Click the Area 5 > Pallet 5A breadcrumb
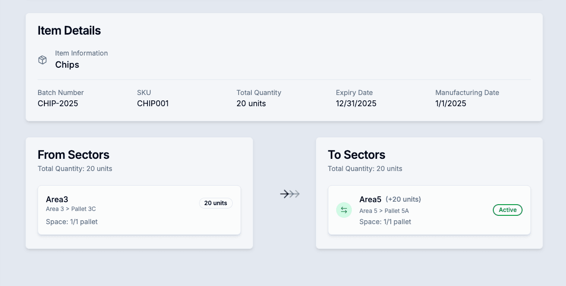Viewport: 566px width, 286px height. 384,211
